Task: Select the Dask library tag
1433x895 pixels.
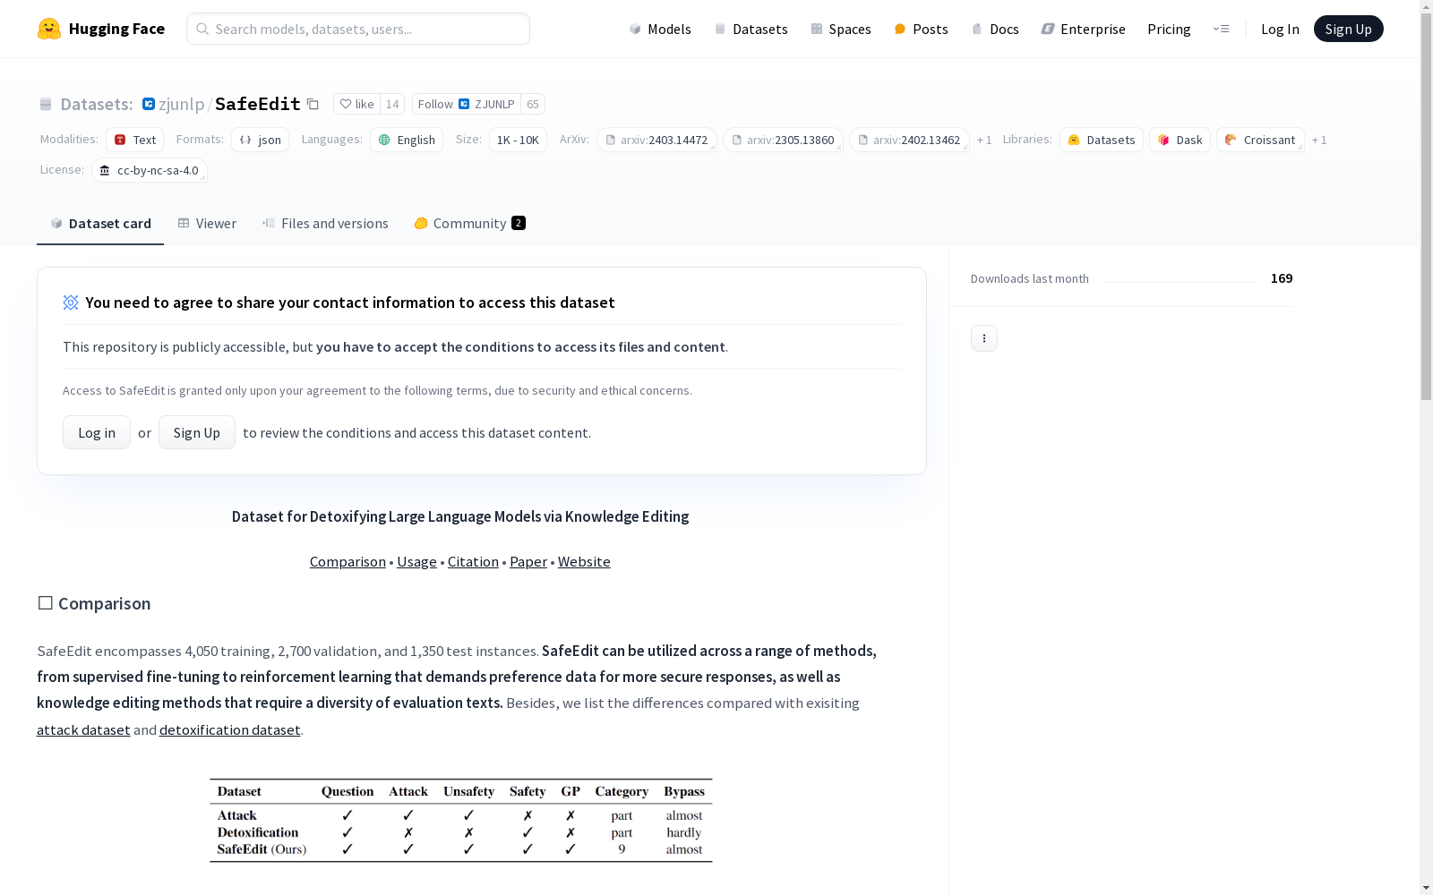Action: pos(1180,140)
